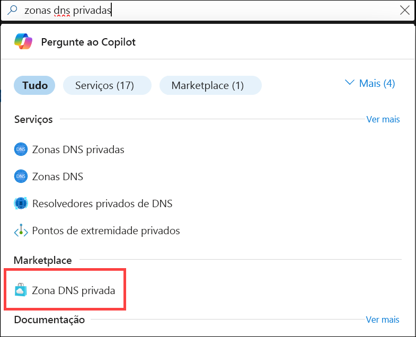Open Ver mais next to Documentação
This screenshot has width=416, height=337.
[x=383, y=320]
